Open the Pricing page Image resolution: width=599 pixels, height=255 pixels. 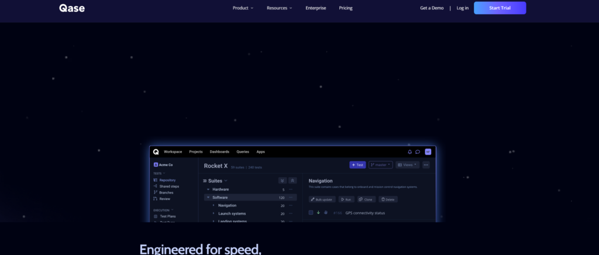pyautogui.click(x=346, y=8)
